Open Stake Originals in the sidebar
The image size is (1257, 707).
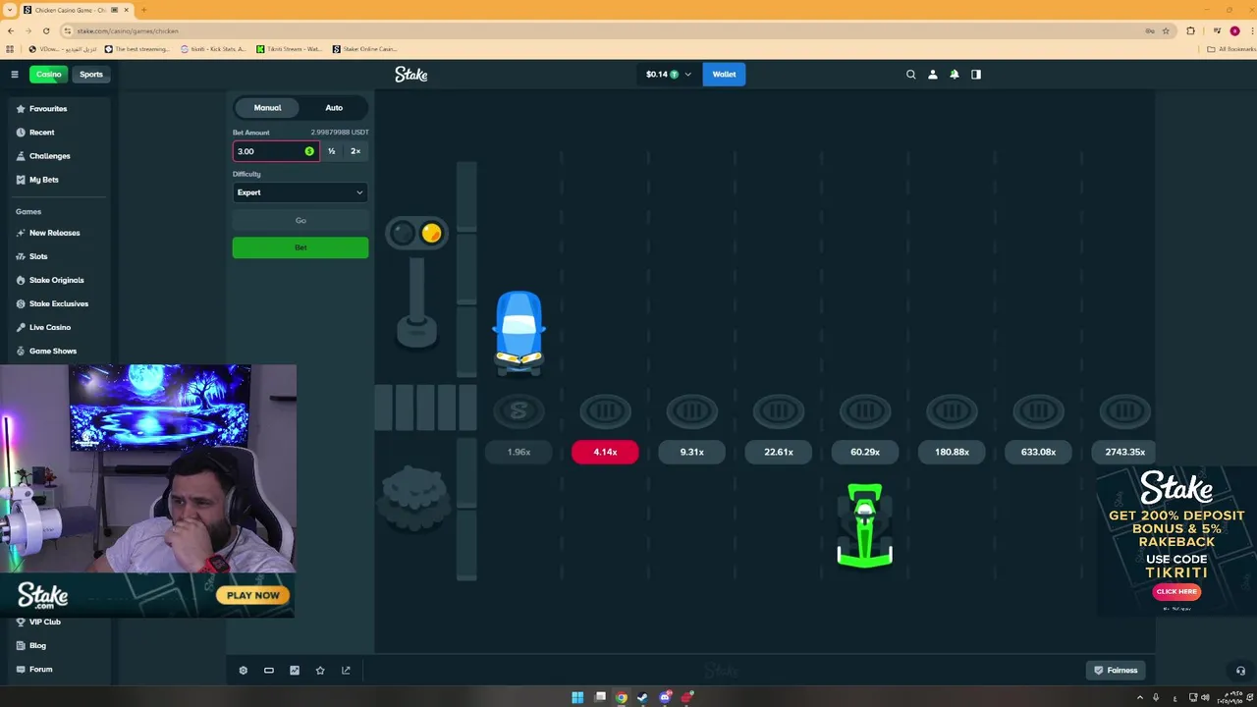56,280
